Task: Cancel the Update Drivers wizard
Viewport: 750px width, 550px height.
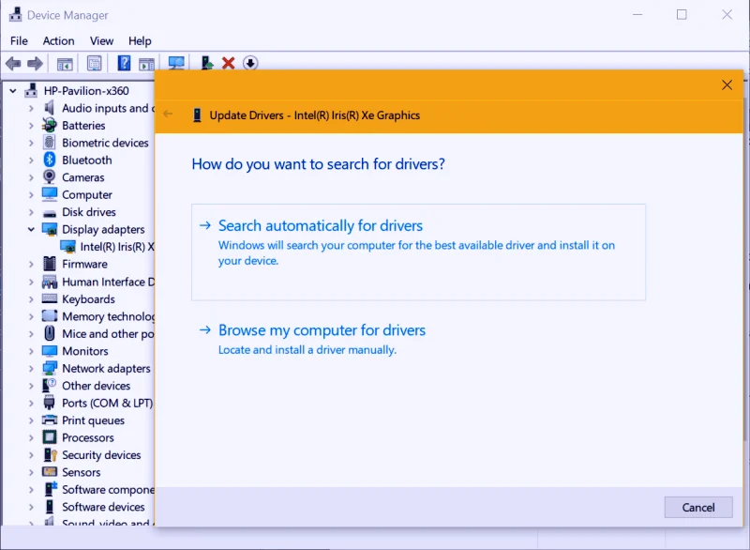Action: [x=698, y=507]
